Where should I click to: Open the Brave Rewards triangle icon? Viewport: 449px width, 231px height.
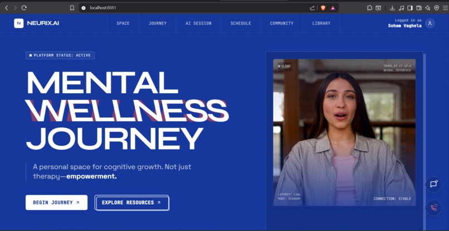(333, 8)
